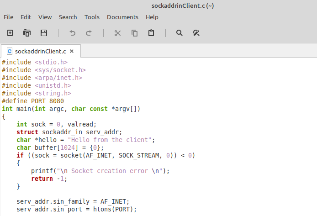Viewport: 317px width, 216px height.
Task: Close the sockaddrinClient.c tab
Action: pos(72,51)
